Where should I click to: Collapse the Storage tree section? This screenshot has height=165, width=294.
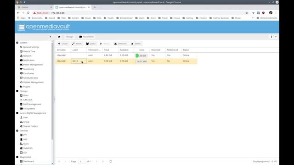(x=17, y=91)
